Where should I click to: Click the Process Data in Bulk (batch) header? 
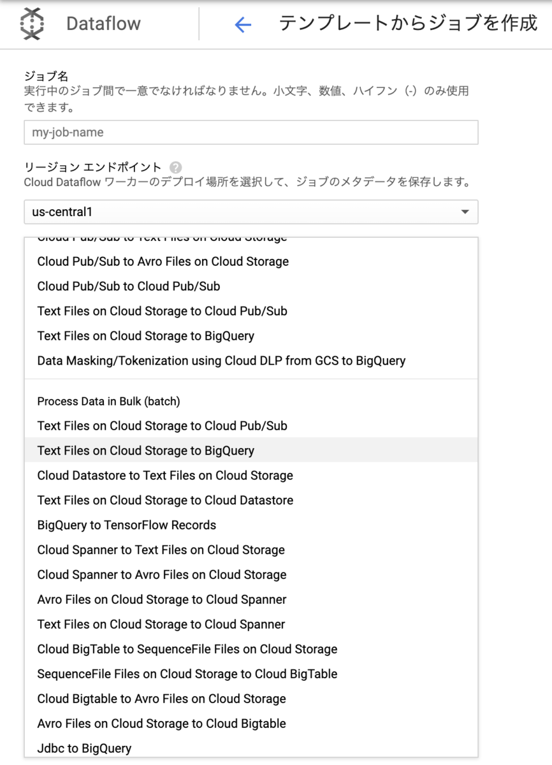(108, 402)
